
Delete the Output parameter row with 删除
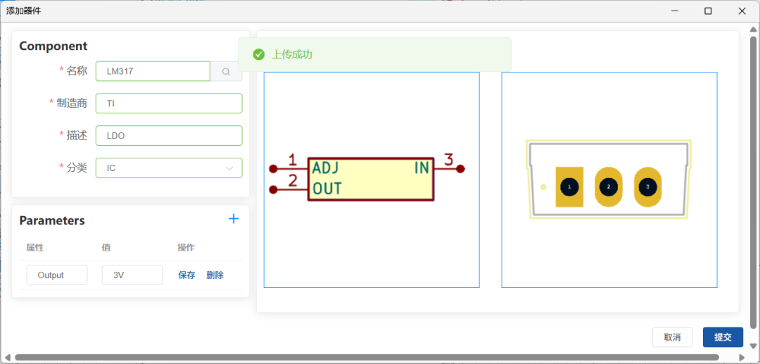pos(215,275)
